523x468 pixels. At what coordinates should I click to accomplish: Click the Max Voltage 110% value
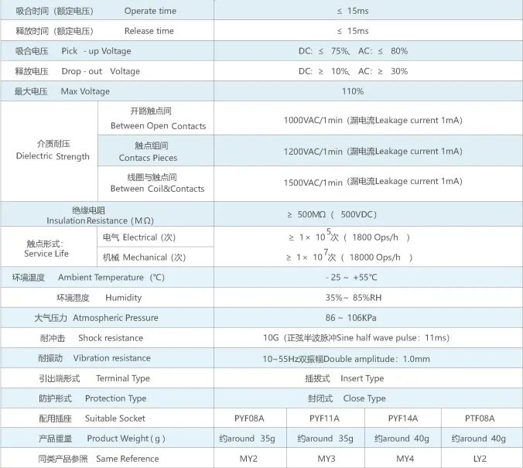(x=353, y=91)
